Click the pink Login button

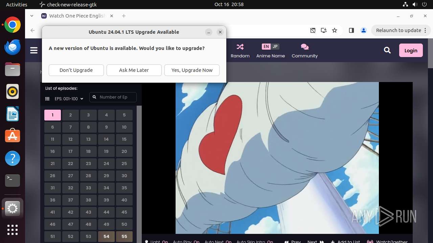tap(411, 50)
